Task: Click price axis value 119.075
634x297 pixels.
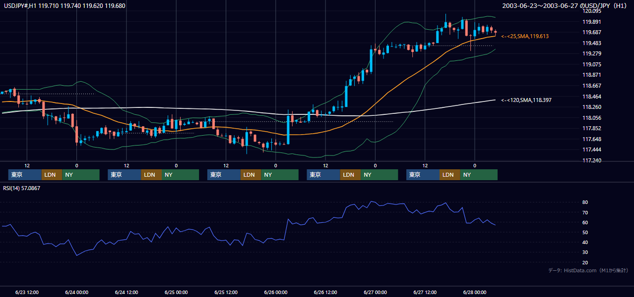Action: (x=592, y=64)
